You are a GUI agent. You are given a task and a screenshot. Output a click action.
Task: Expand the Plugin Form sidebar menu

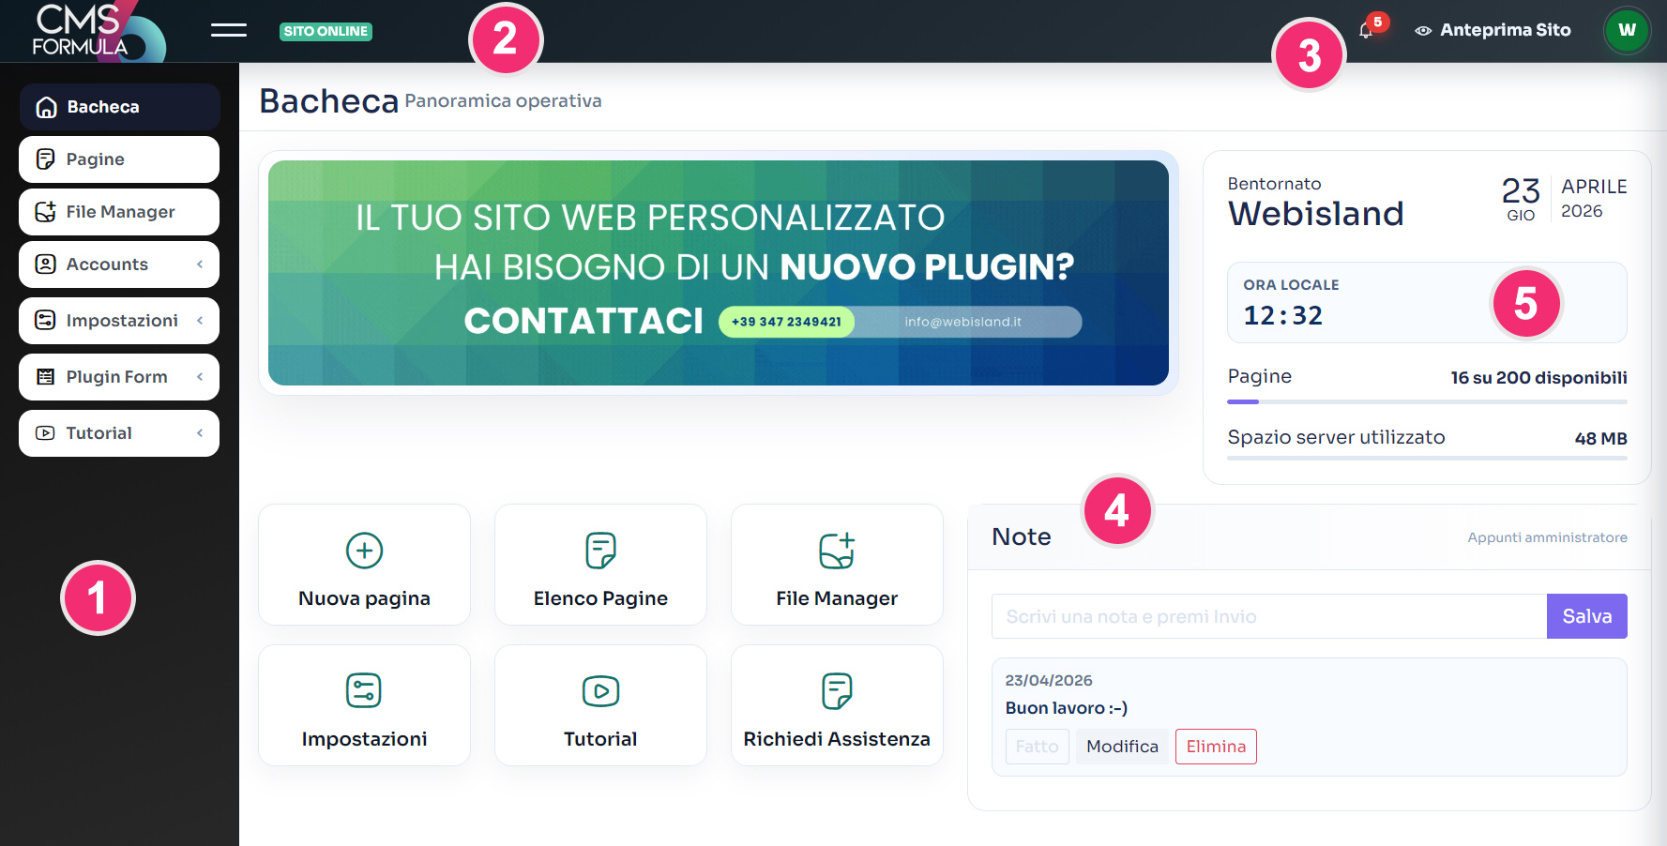[x=119, y=377]
